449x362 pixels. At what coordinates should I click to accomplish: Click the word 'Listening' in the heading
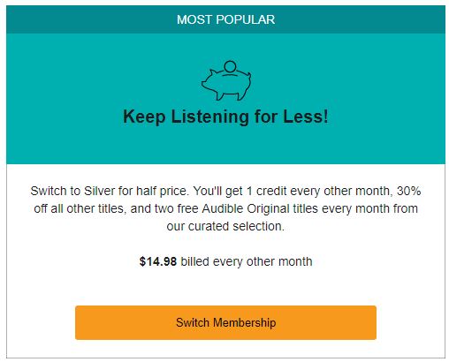[x=210, y=117]
